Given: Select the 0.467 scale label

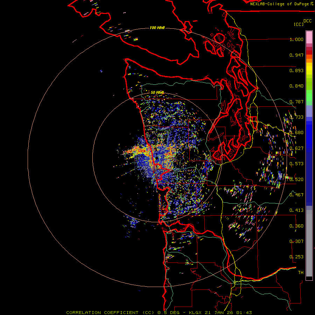Looking at the screenshot, I should [x=296, y=195].
